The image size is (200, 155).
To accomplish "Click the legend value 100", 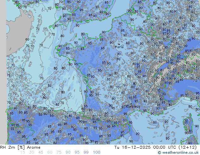I will pyautogui.click(x=97, y=152).
